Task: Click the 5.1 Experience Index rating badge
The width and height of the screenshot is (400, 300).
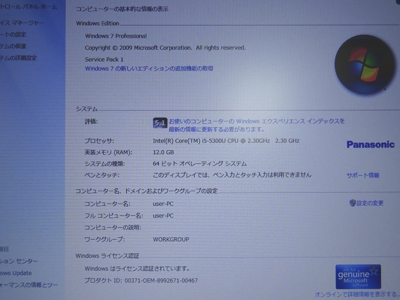Action: [x=160, y=123]
